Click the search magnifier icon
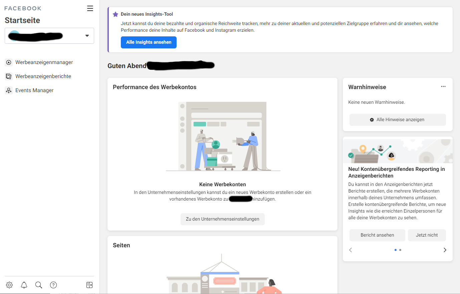Screen dimensions: 460x294 pyautogui.click(x=39, y=285)
